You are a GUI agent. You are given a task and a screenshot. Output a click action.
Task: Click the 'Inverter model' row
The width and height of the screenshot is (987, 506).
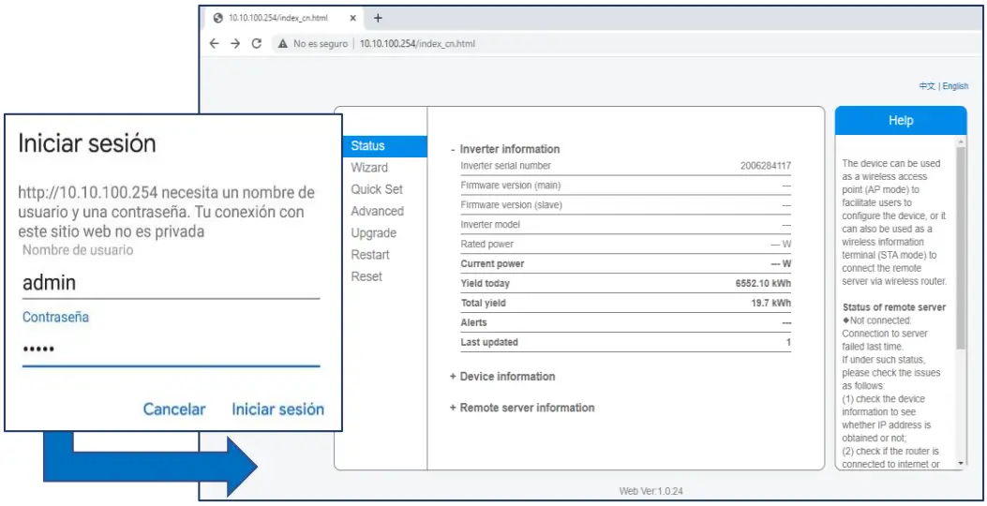point(626,225)
